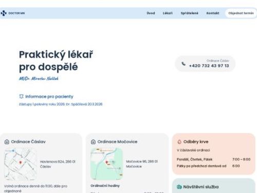Click the Objednat termín button
257x193 pixels.
[x=241, y=13]
